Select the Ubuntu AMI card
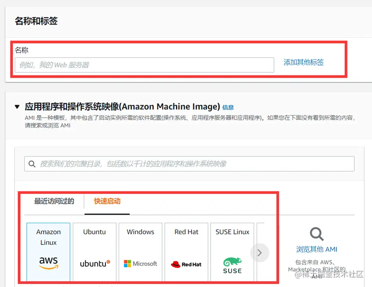 [95, 252]
